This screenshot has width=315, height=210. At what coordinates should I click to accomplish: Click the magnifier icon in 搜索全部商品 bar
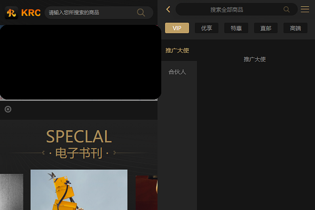tap(286, 9)
